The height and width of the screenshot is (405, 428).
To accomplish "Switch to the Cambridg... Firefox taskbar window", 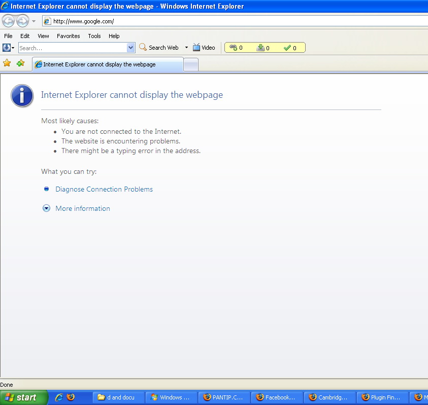I will tap(330, 397).
